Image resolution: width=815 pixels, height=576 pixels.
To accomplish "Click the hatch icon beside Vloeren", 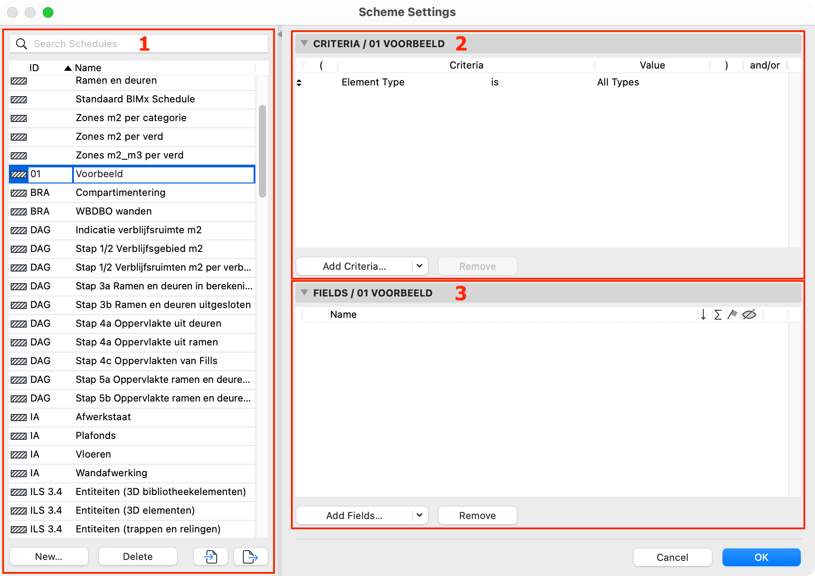I will coord(19,454).
